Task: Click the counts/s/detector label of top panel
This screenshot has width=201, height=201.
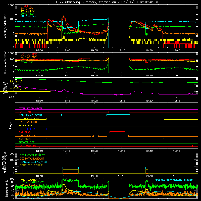Action: click(5, 26)
